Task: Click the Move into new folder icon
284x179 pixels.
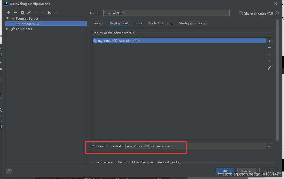Action: (x=49, y=12)
